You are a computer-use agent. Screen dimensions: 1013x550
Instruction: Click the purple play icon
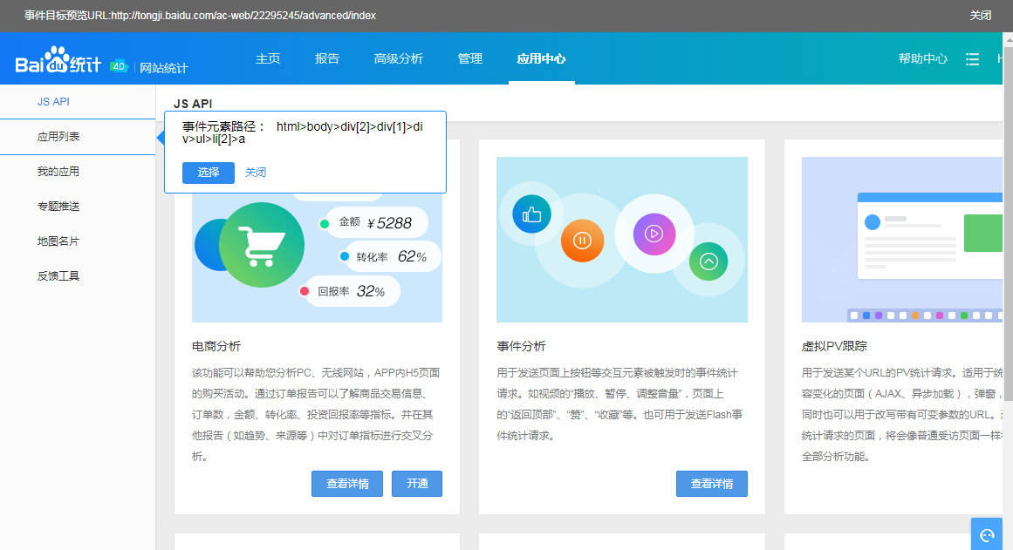click(x=654, y=234)
